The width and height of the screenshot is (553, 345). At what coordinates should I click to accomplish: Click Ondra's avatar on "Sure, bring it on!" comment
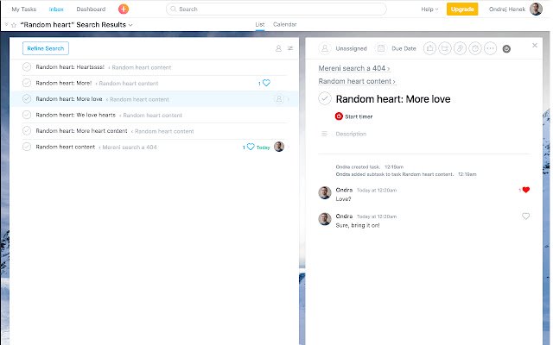click(325, 219)
